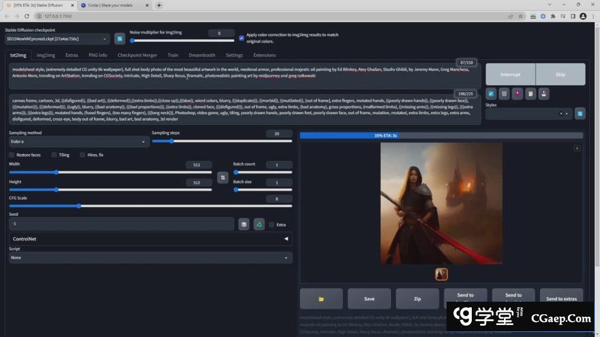Viewport: 600px width, 337px height.
Task: Toggle the Hires. fix checkbox
Action: coord(83,155)
